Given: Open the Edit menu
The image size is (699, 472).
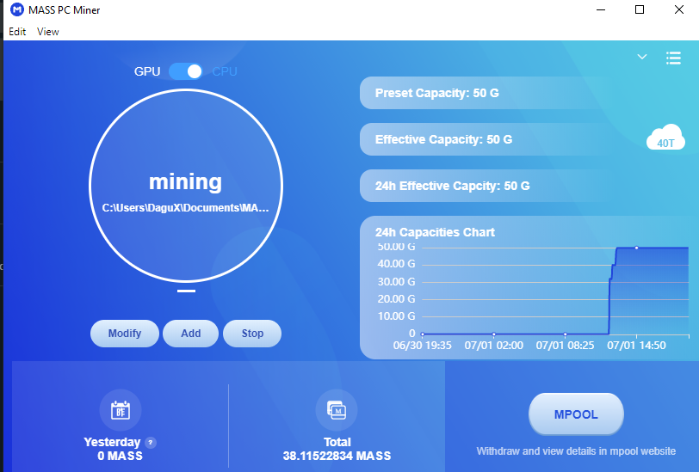Looking at the screenshot, I should pyautogui.click(x=17, y=32).
